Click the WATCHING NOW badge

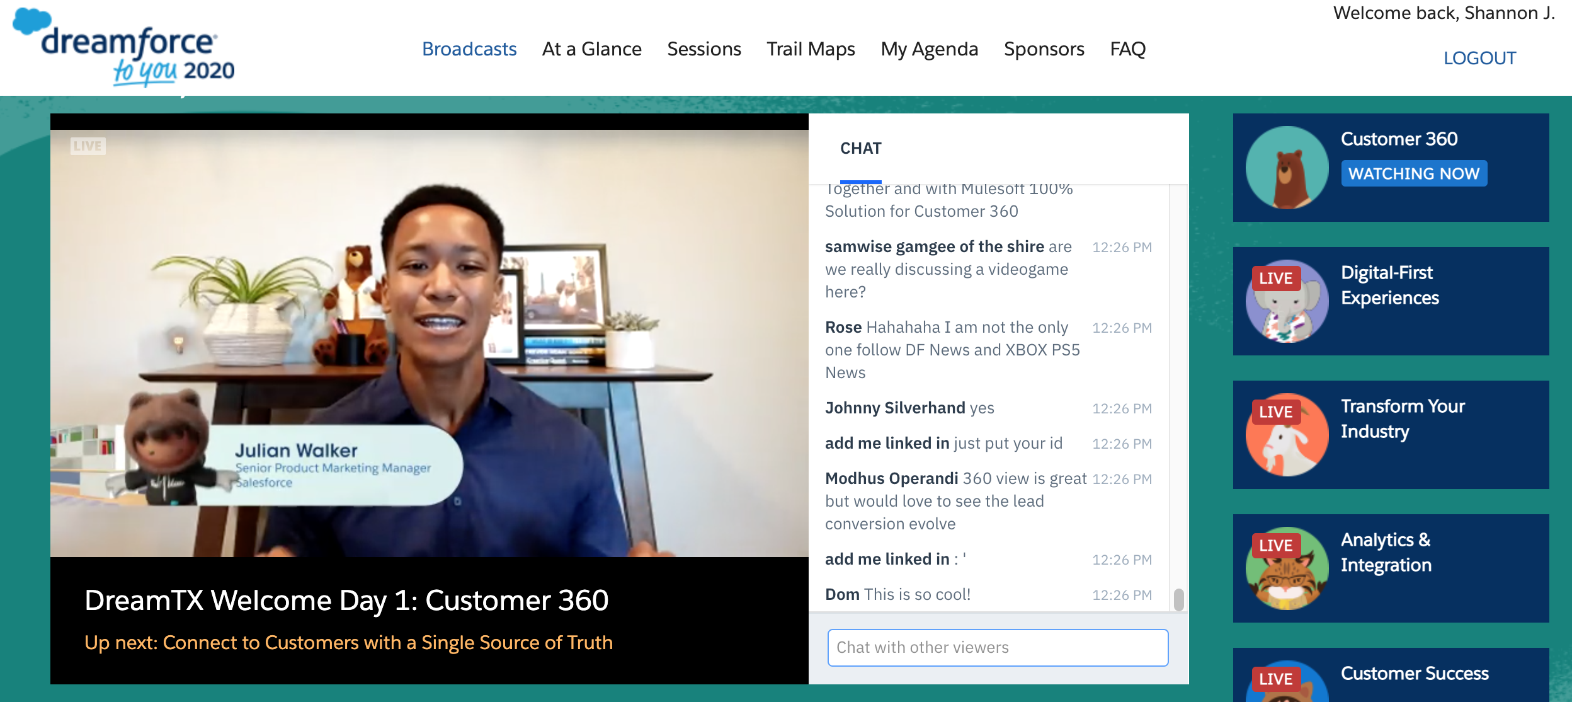click(1414, 173)
